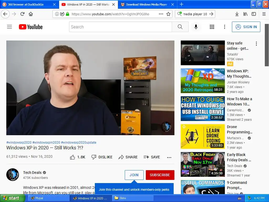The image size is (269, 202).
Task: Click the on-screen keyboard tray icon
Action: [240, 198]
